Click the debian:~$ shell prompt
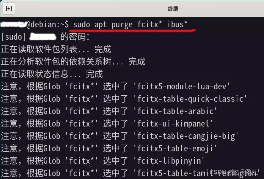The width and height of the screenshot is (264, 179). [x=48, y=24]
